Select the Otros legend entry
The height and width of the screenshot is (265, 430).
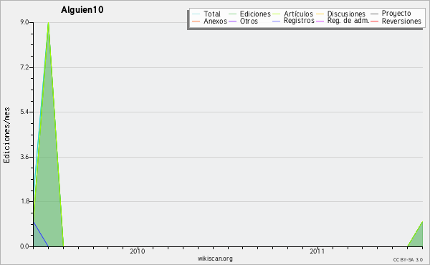[x=249, y=21]
